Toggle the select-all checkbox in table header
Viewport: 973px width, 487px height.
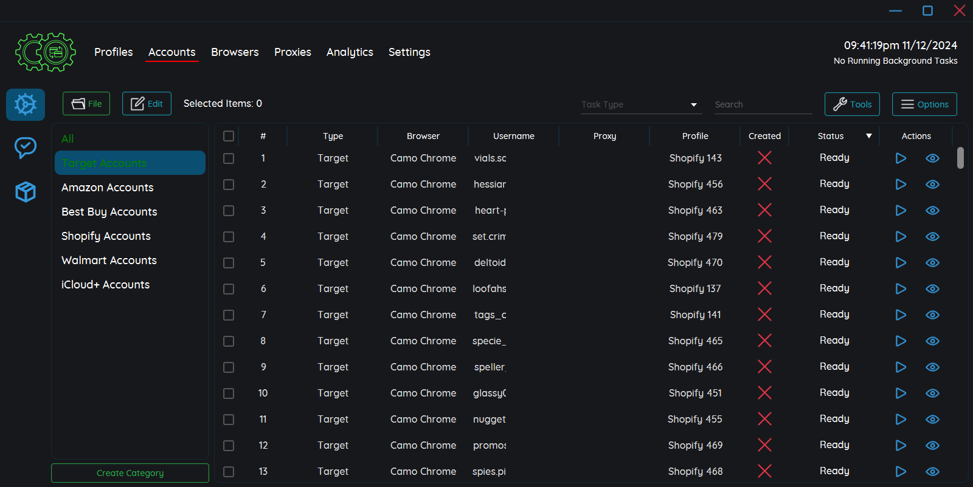click(229, 136)
